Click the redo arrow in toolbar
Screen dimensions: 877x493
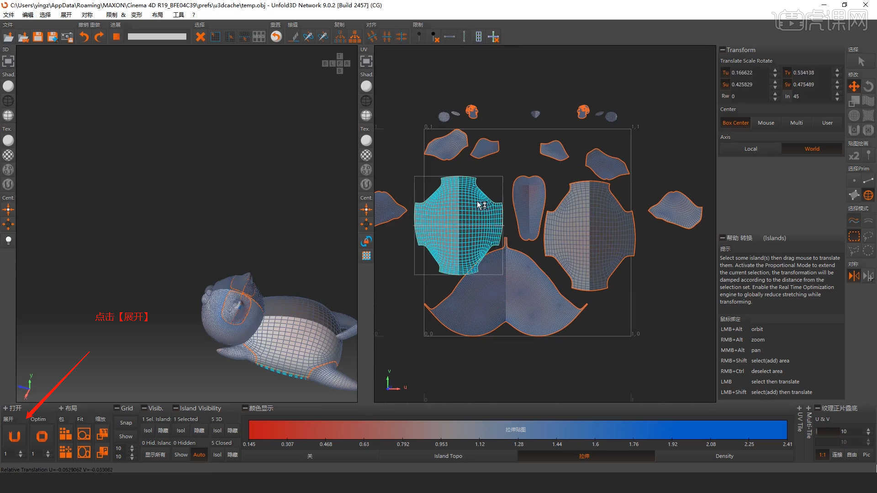tap(99, 37)
